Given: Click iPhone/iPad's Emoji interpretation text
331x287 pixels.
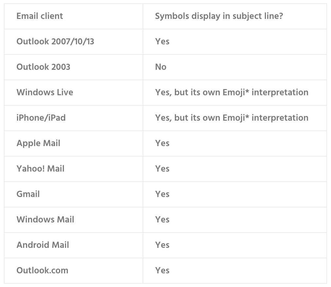Looking at the screenshot, I should 232,118.
